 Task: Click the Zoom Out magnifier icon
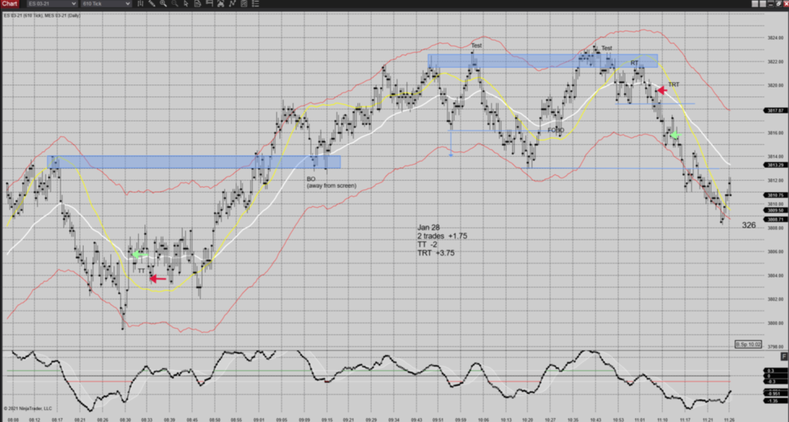(x=174, y=4)
